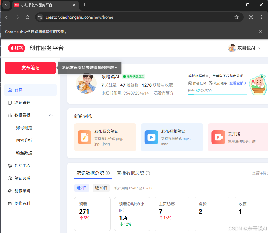Screen dimensions: 268x233
Task: Click the 发布视频笔记 play icon
Action: tap(151, 137)
